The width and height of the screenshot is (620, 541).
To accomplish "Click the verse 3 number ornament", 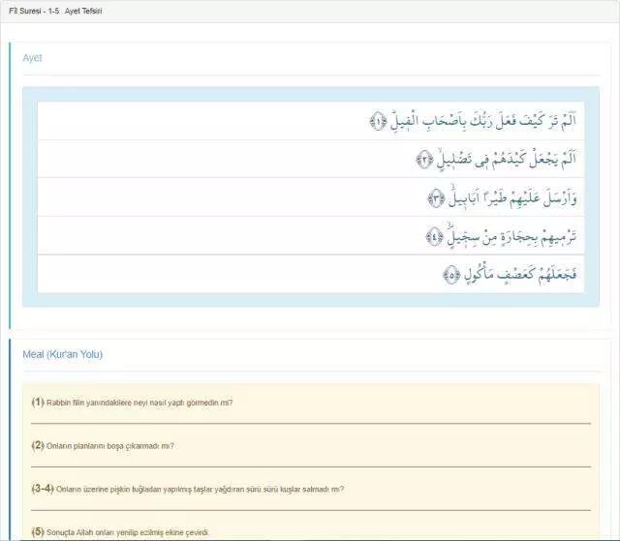I will [x=436, y=198].
